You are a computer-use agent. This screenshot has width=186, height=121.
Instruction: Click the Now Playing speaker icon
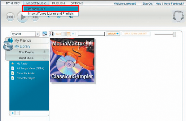(44, 52)
